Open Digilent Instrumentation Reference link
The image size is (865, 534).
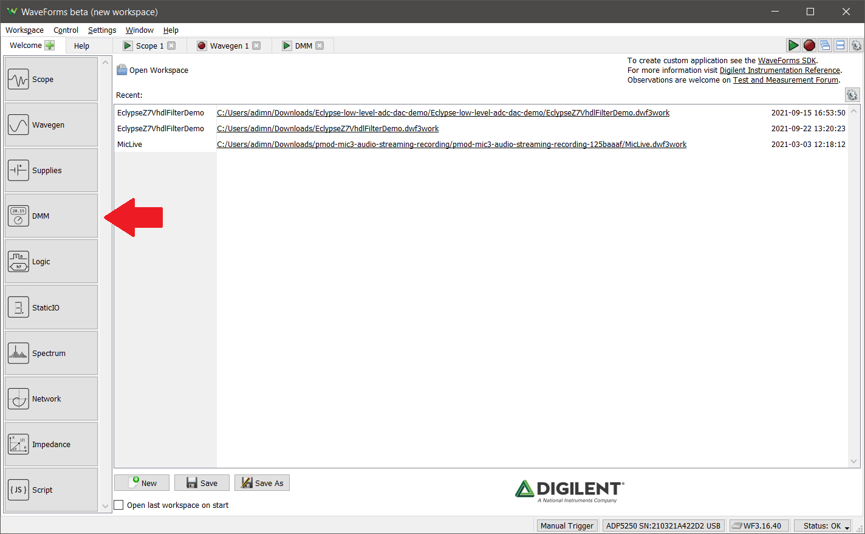(x=780, y=70)
